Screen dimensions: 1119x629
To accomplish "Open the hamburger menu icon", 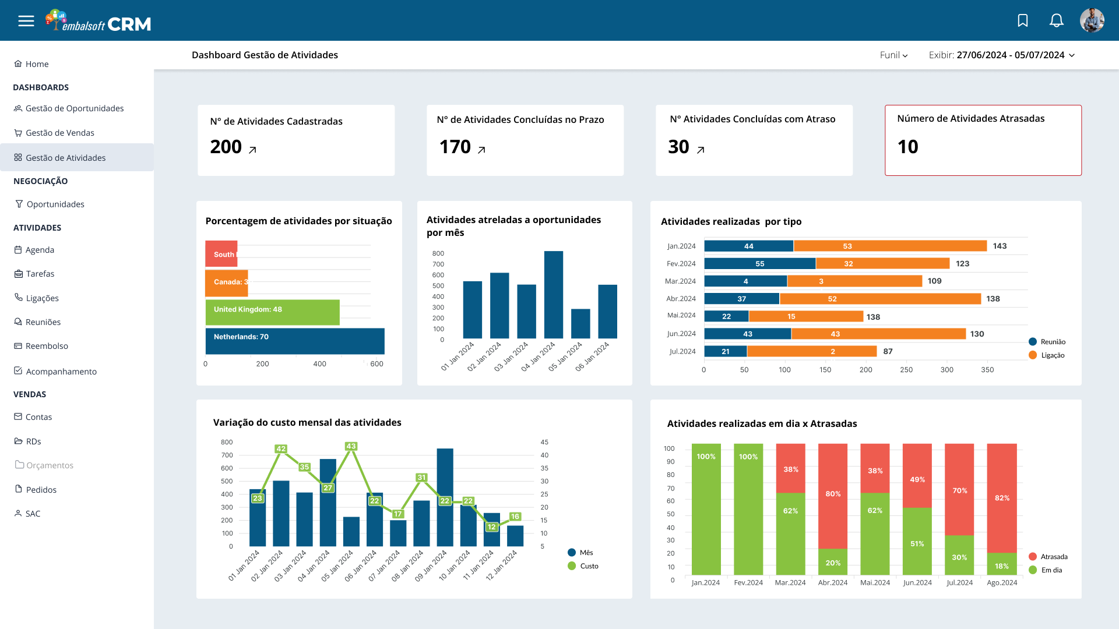I will (26, 22).
